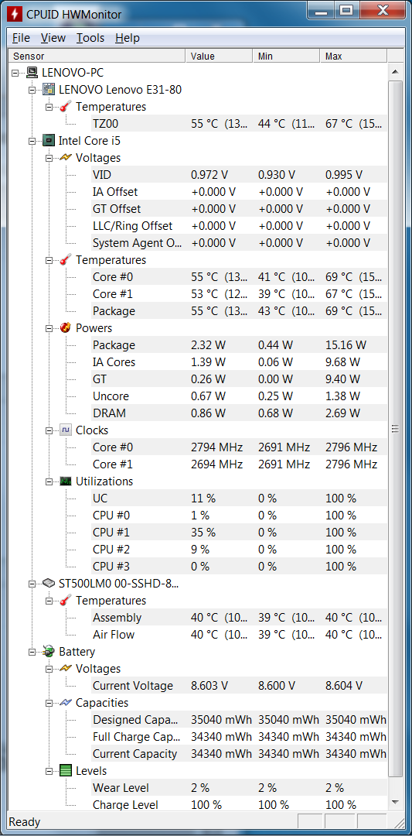This screenshot has width=412, height=836.
Task: Collapse the Powers section
Action: click(x=49, y=328)
